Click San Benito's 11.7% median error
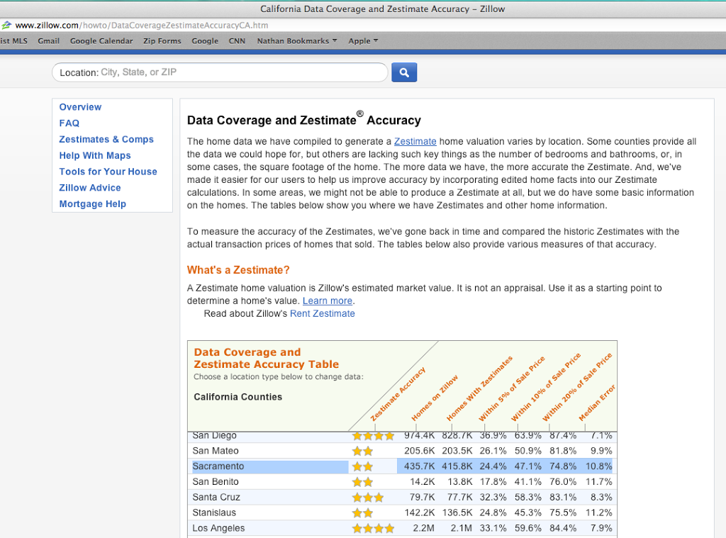This screenshot has height=538, width=726. [598, 482]
